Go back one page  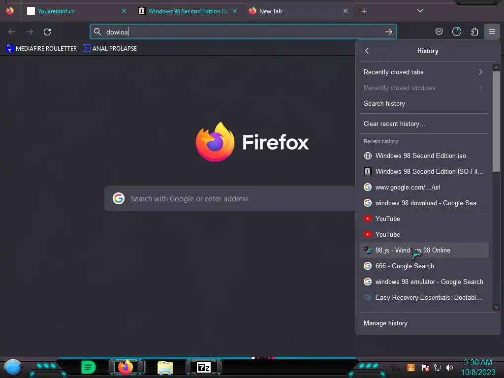click(x=12, y=32)
